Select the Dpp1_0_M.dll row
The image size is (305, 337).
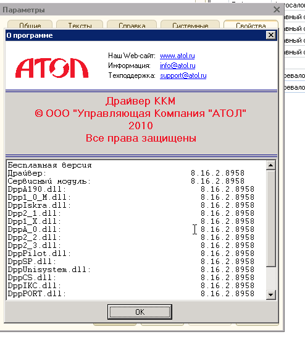coord(131,197)
